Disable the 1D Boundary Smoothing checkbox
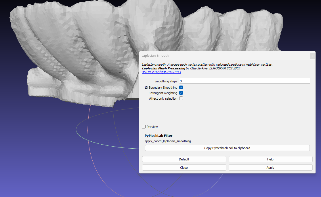This screenshot has width=321, height=197. click(181, 87)
